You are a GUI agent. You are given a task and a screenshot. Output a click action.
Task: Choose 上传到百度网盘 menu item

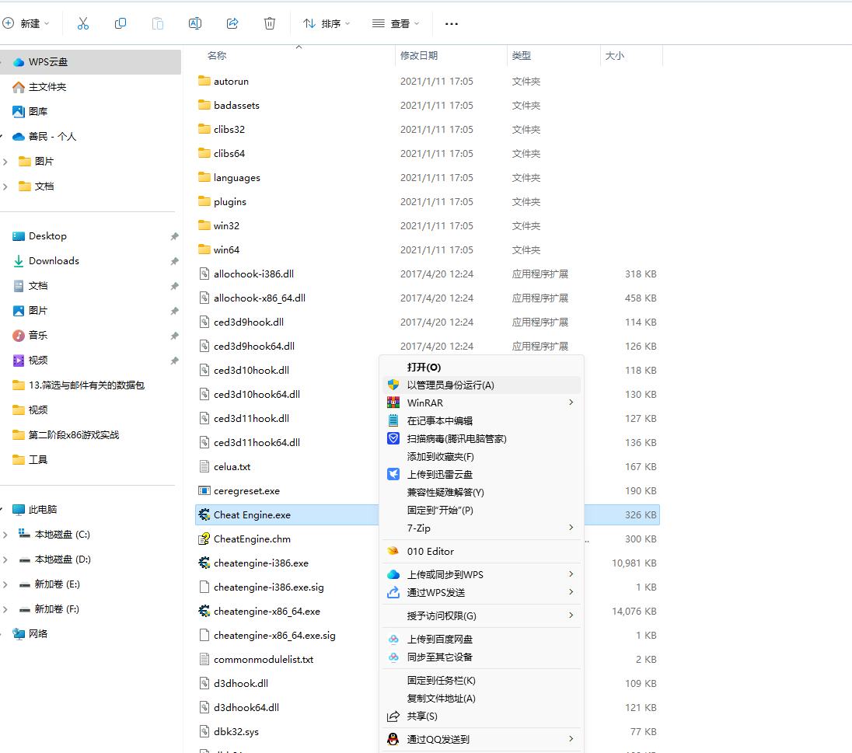click(x=481, y=640)
